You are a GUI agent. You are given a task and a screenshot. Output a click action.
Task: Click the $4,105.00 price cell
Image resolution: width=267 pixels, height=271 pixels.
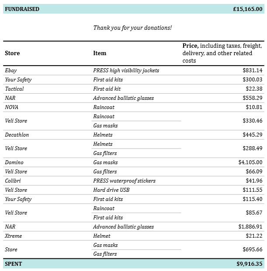click(250, 162)
